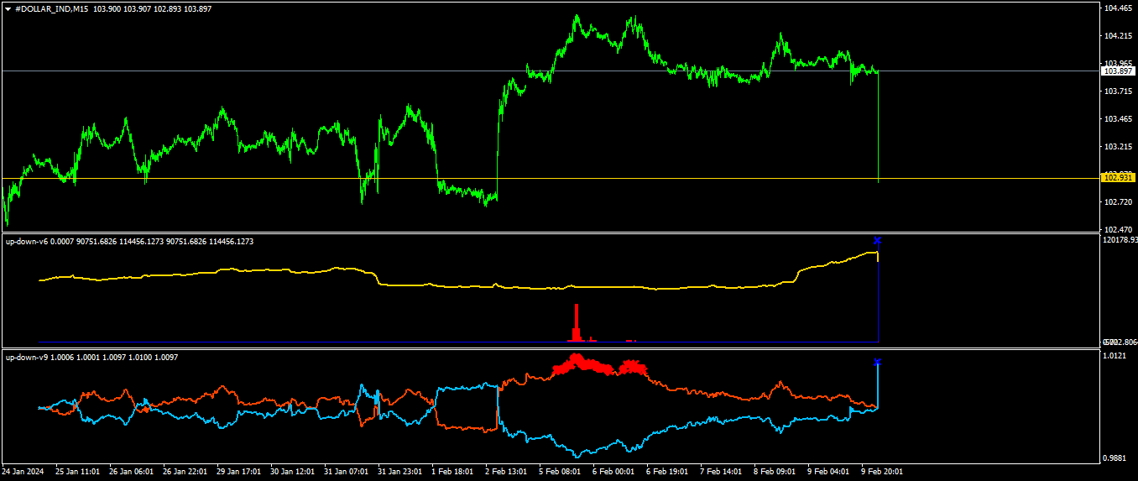Click the blue X marker in up-down-v6 panel
Viewport: 1138px width, 481px height.
877,241
